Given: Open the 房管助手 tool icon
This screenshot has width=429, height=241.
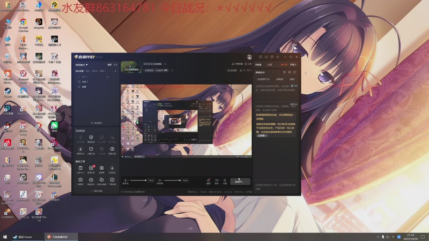Looking at the screenshot, I should coord(91,180).
